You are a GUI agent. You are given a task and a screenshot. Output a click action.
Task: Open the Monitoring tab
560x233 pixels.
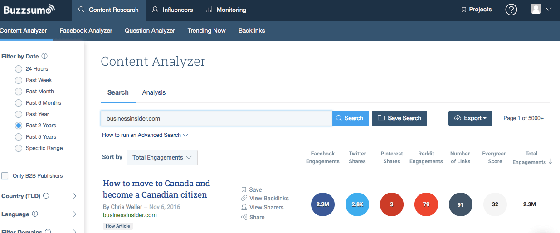(226, 10)
